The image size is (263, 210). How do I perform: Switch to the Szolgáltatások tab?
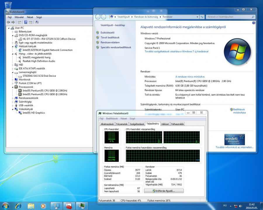click(x=137, y=124)
